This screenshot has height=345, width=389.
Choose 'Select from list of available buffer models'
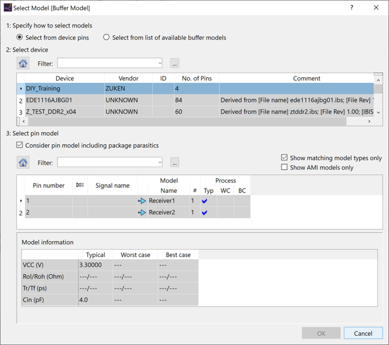pyautogui.click(x=106, y=38)
